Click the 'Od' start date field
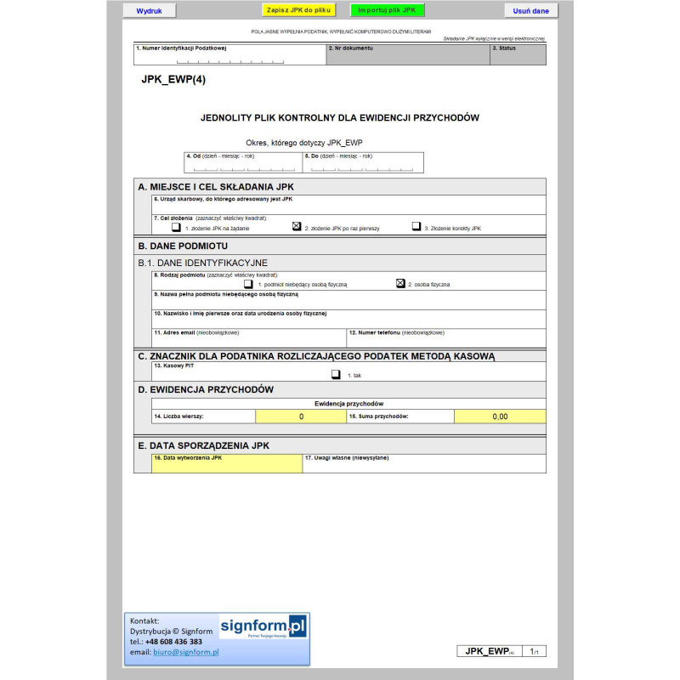 [243, 167]
